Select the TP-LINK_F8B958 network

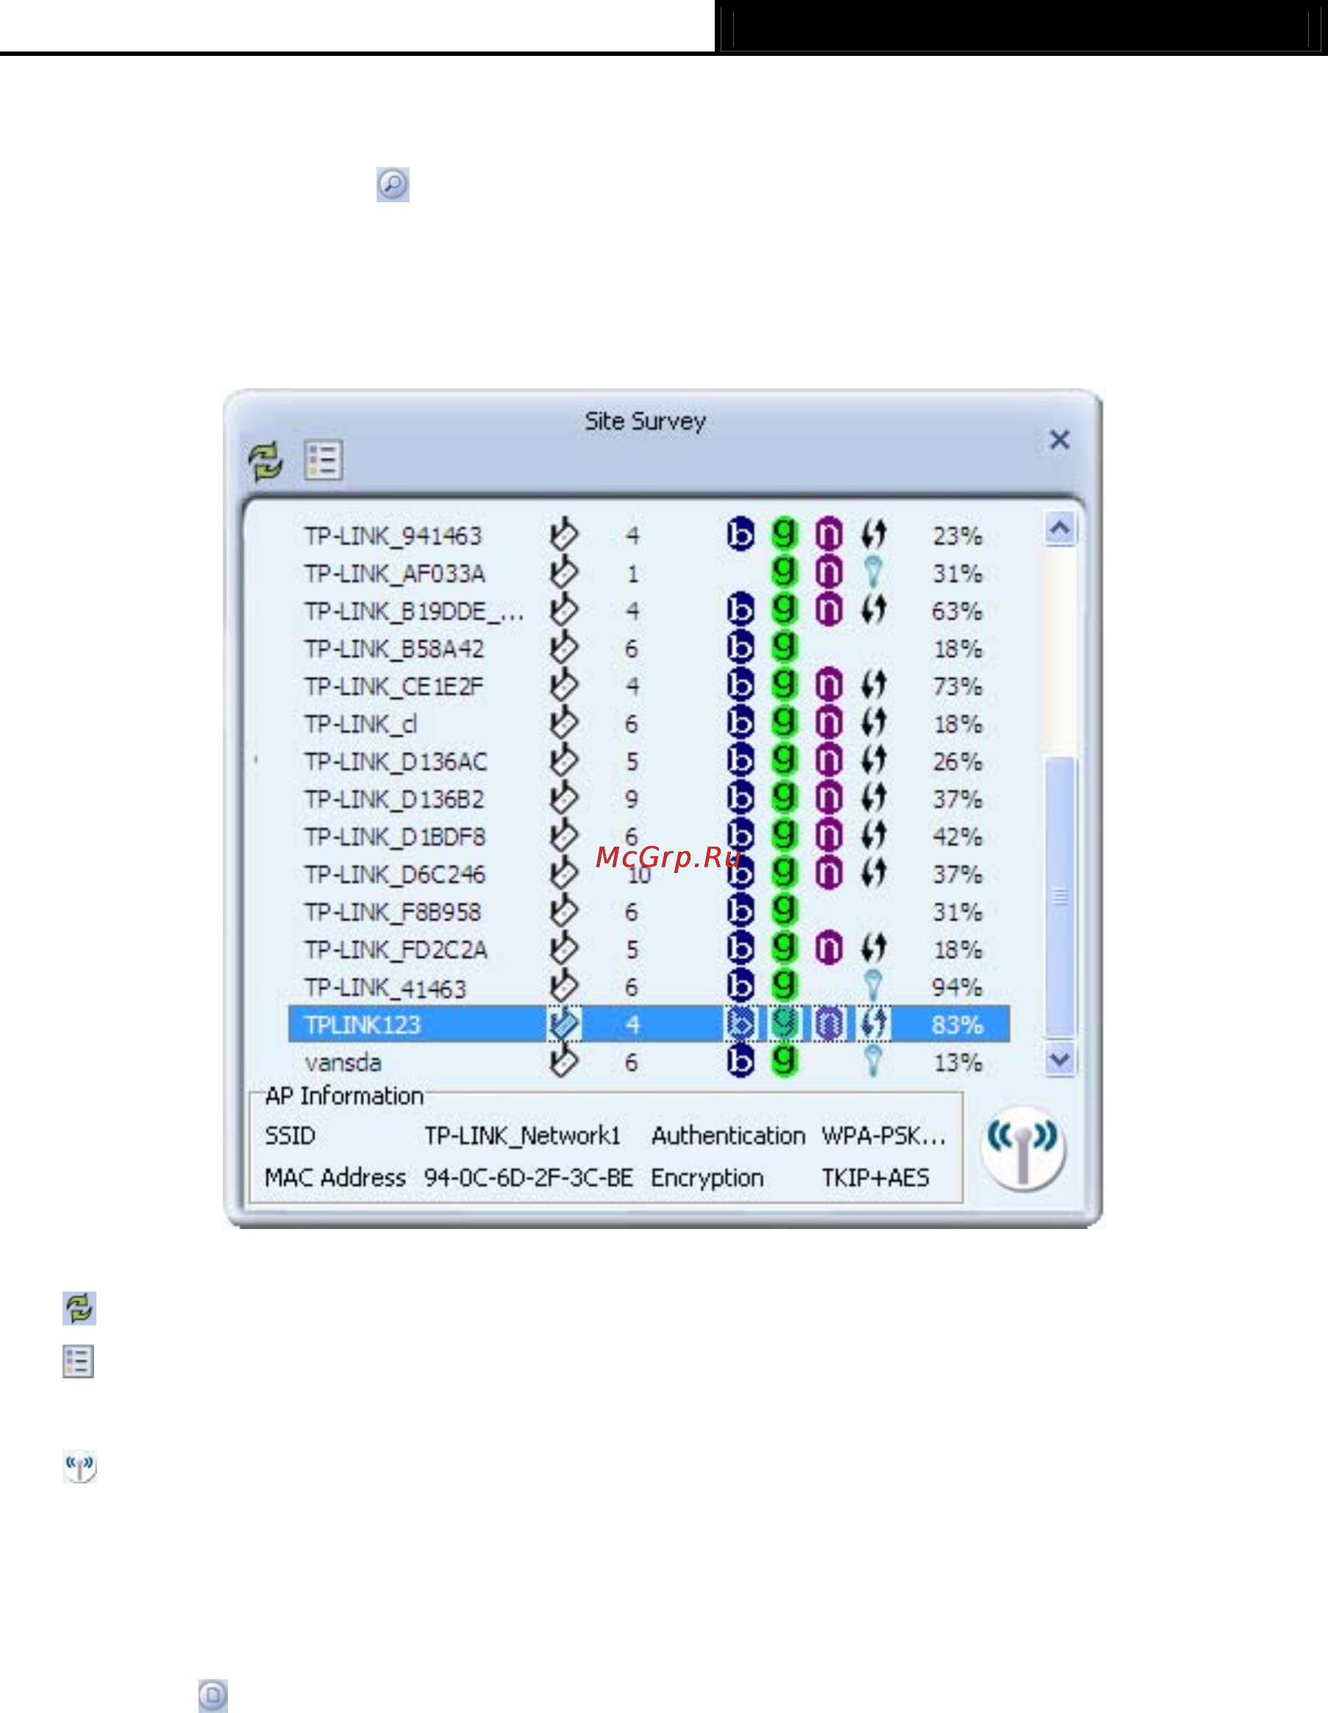pos(649,912)
